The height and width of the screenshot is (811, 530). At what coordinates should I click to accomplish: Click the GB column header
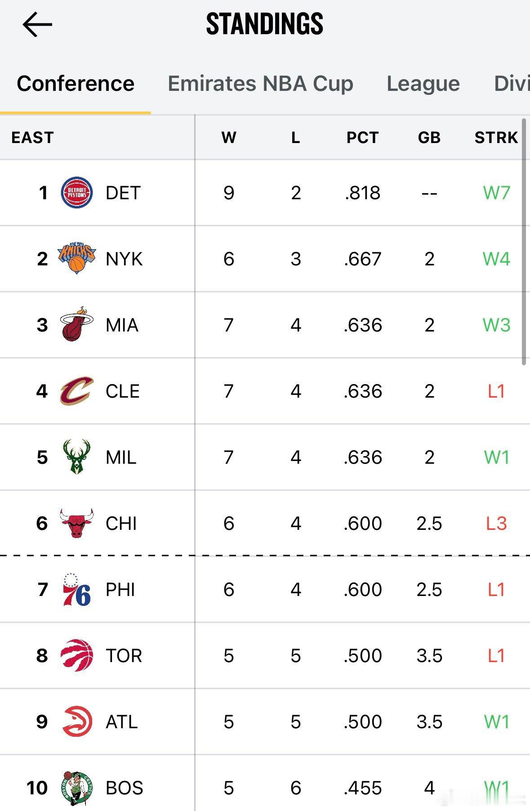coord(429,138)
